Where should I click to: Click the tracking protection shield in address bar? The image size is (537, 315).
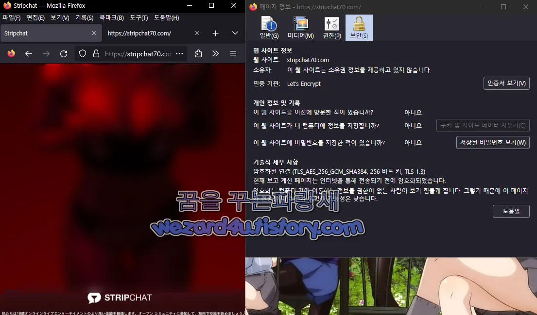82,53
